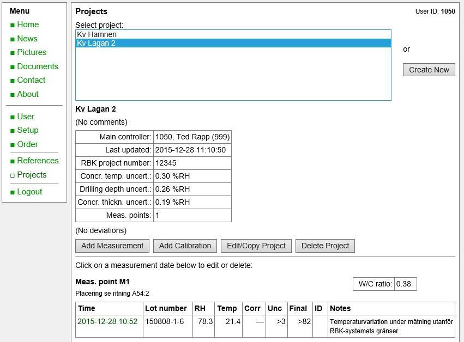Click the User ID 1050 label

[x=435, y=11]
